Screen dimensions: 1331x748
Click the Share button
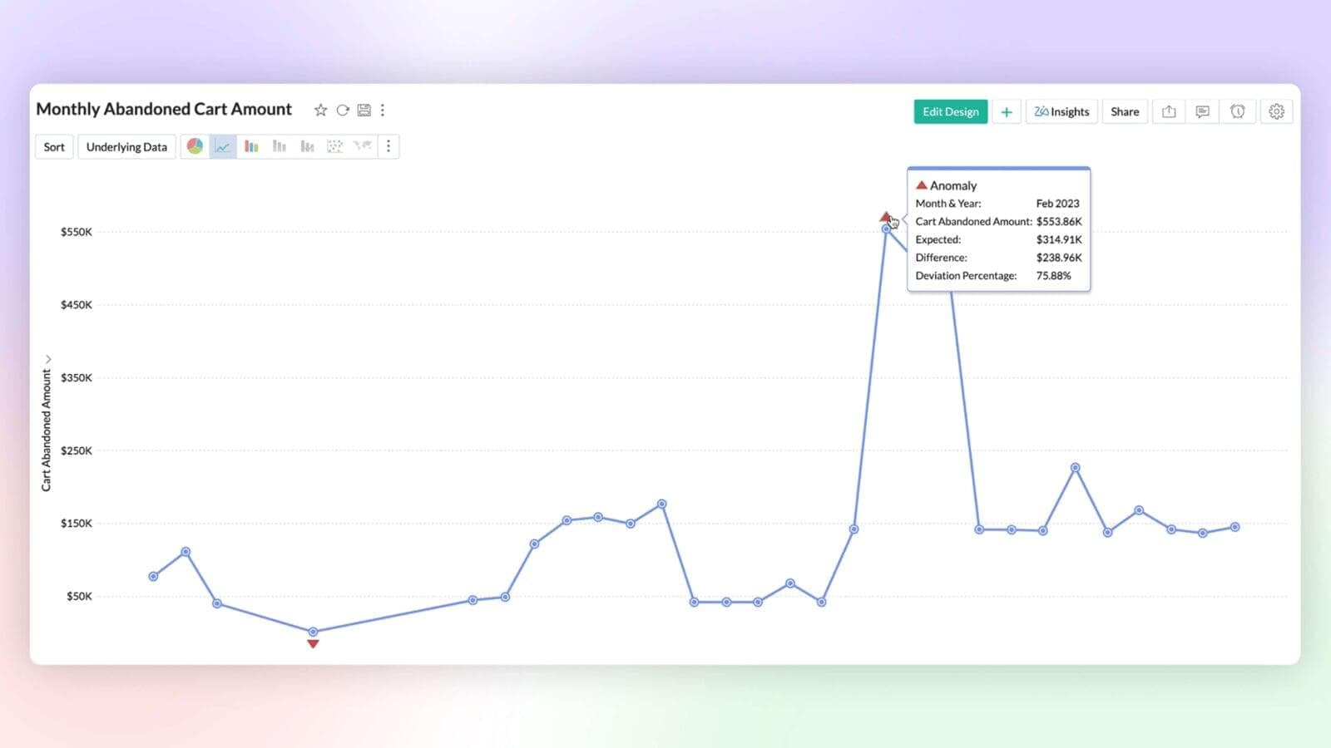coord(1125,111)
